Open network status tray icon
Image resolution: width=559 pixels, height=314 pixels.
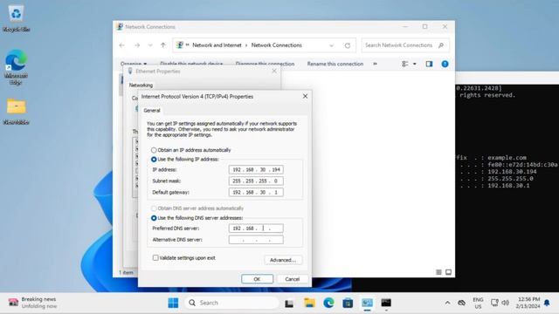click(494, 303)
